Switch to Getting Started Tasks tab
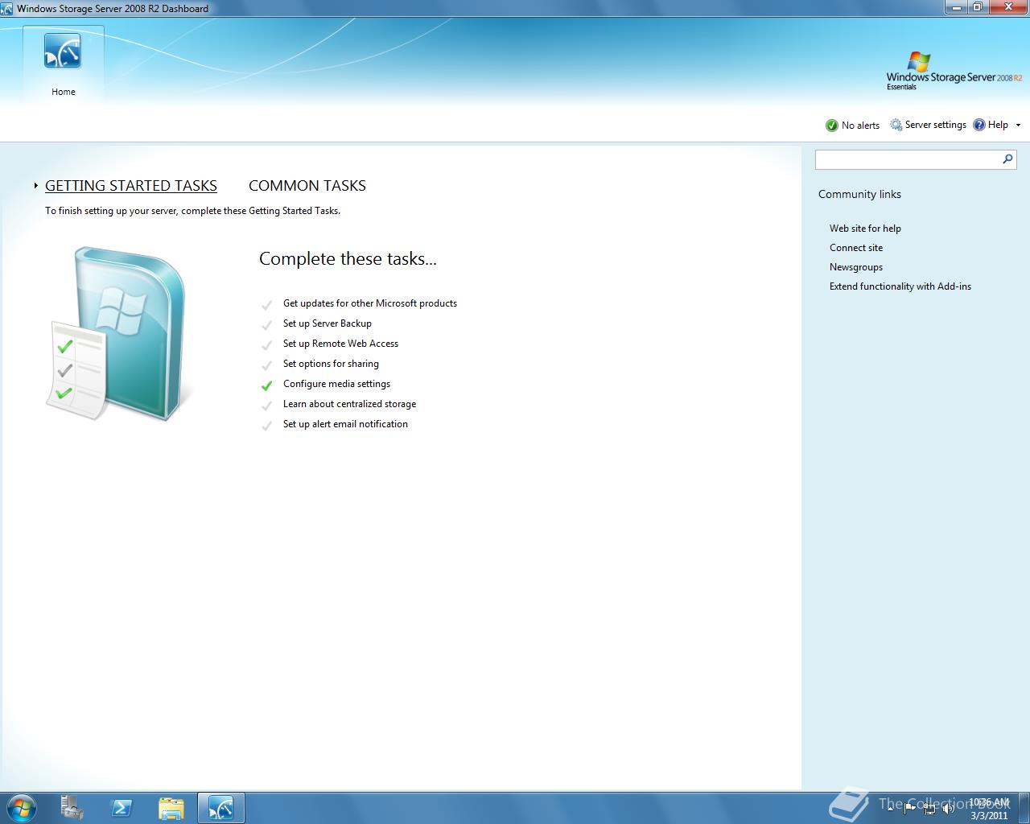The height and width of the screenshot is (824, 1030). [131, 186]
